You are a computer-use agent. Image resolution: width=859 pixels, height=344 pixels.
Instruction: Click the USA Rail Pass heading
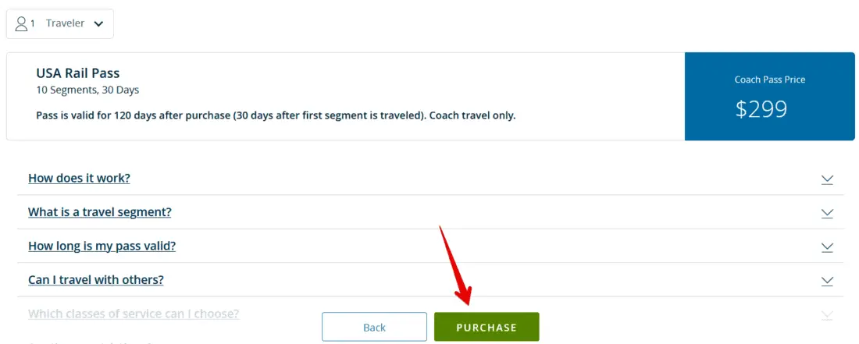coord(77,73)
